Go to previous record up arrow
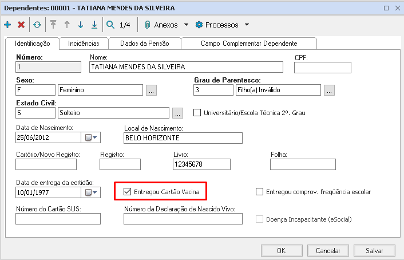 click(x=67, y=25)
